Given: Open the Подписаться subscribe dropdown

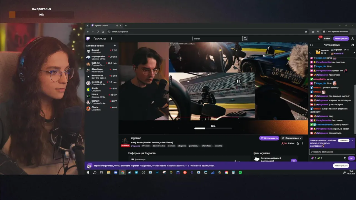Looking at the screenshot, I should tap(292, 138).
